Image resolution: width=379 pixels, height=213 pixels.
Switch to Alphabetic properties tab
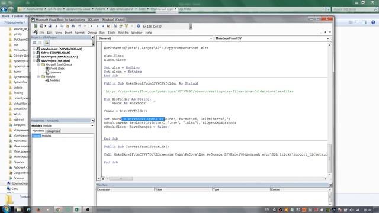click(x=38, y=131)
